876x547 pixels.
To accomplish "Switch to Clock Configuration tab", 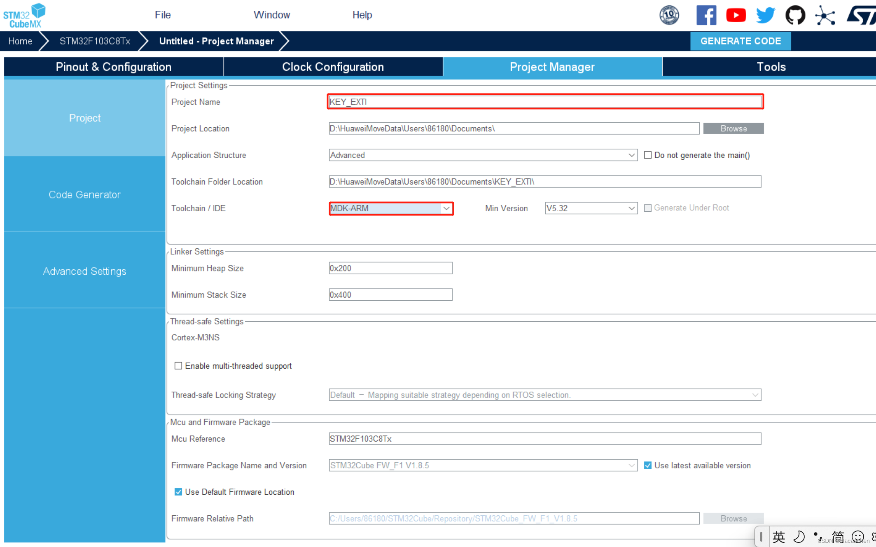I will [333, 67].
